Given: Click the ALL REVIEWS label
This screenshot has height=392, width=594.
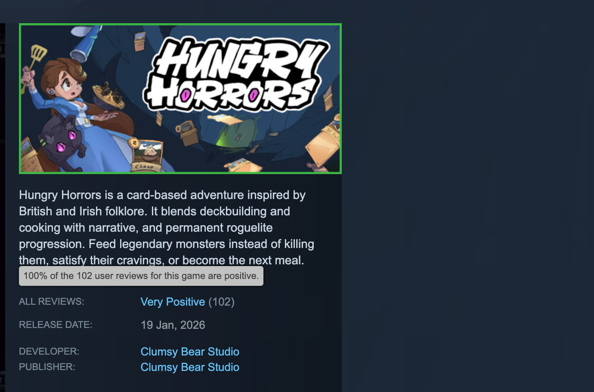Looking at the screenshot, I should point(52,302).
